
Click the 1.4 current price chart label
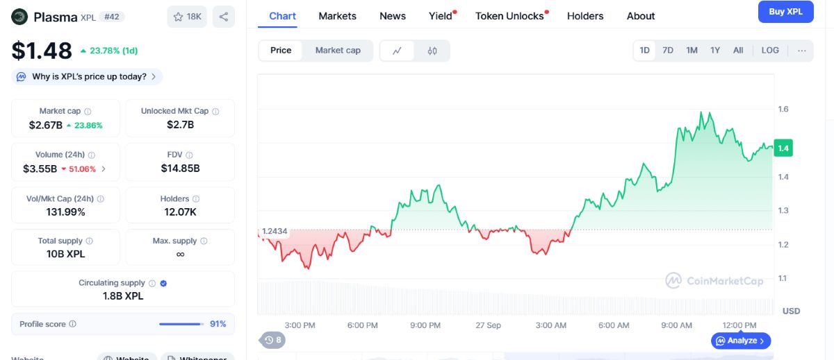[784, 148]
